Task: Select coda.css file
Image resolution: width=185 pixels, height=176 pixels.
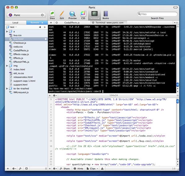Action: coord(26,47)
